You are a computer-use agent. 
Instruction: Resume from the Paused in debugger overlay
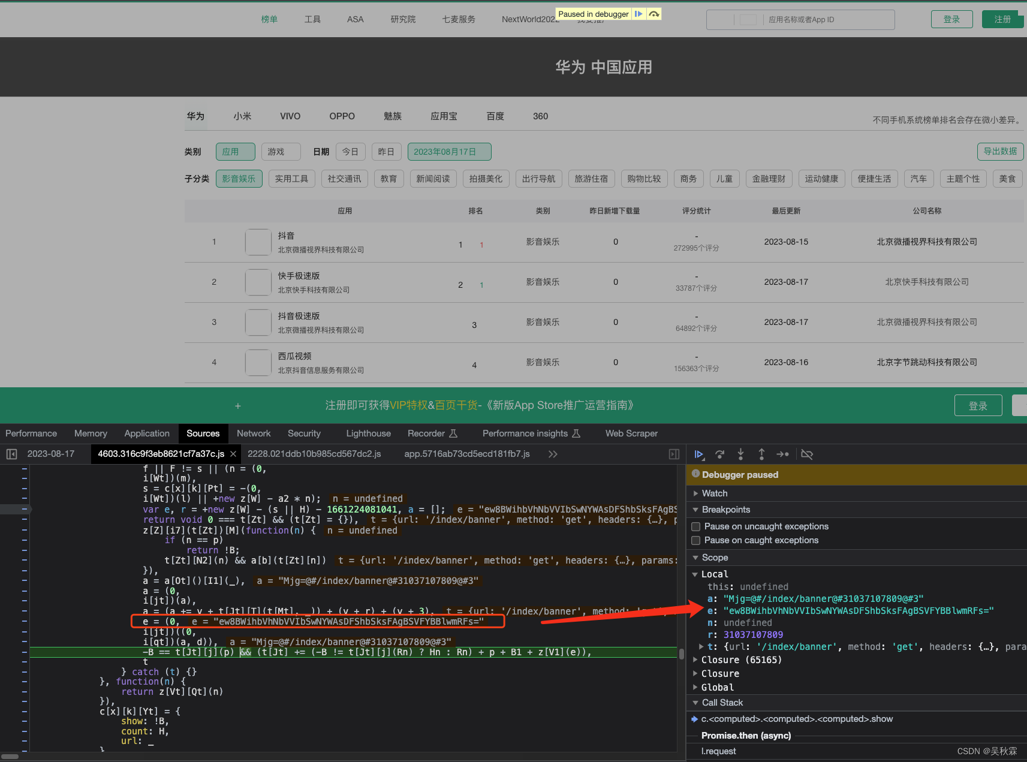click(x=639, y=14)
